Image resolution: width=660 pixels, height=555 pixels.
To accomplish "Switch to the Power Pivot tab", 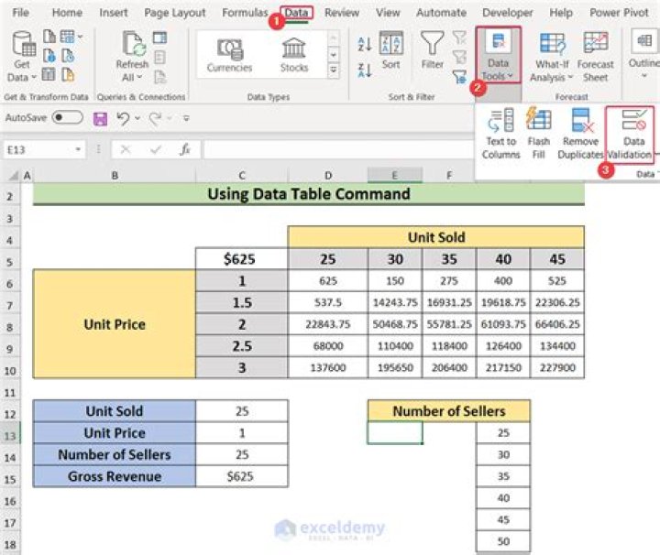I will (619, 13).
